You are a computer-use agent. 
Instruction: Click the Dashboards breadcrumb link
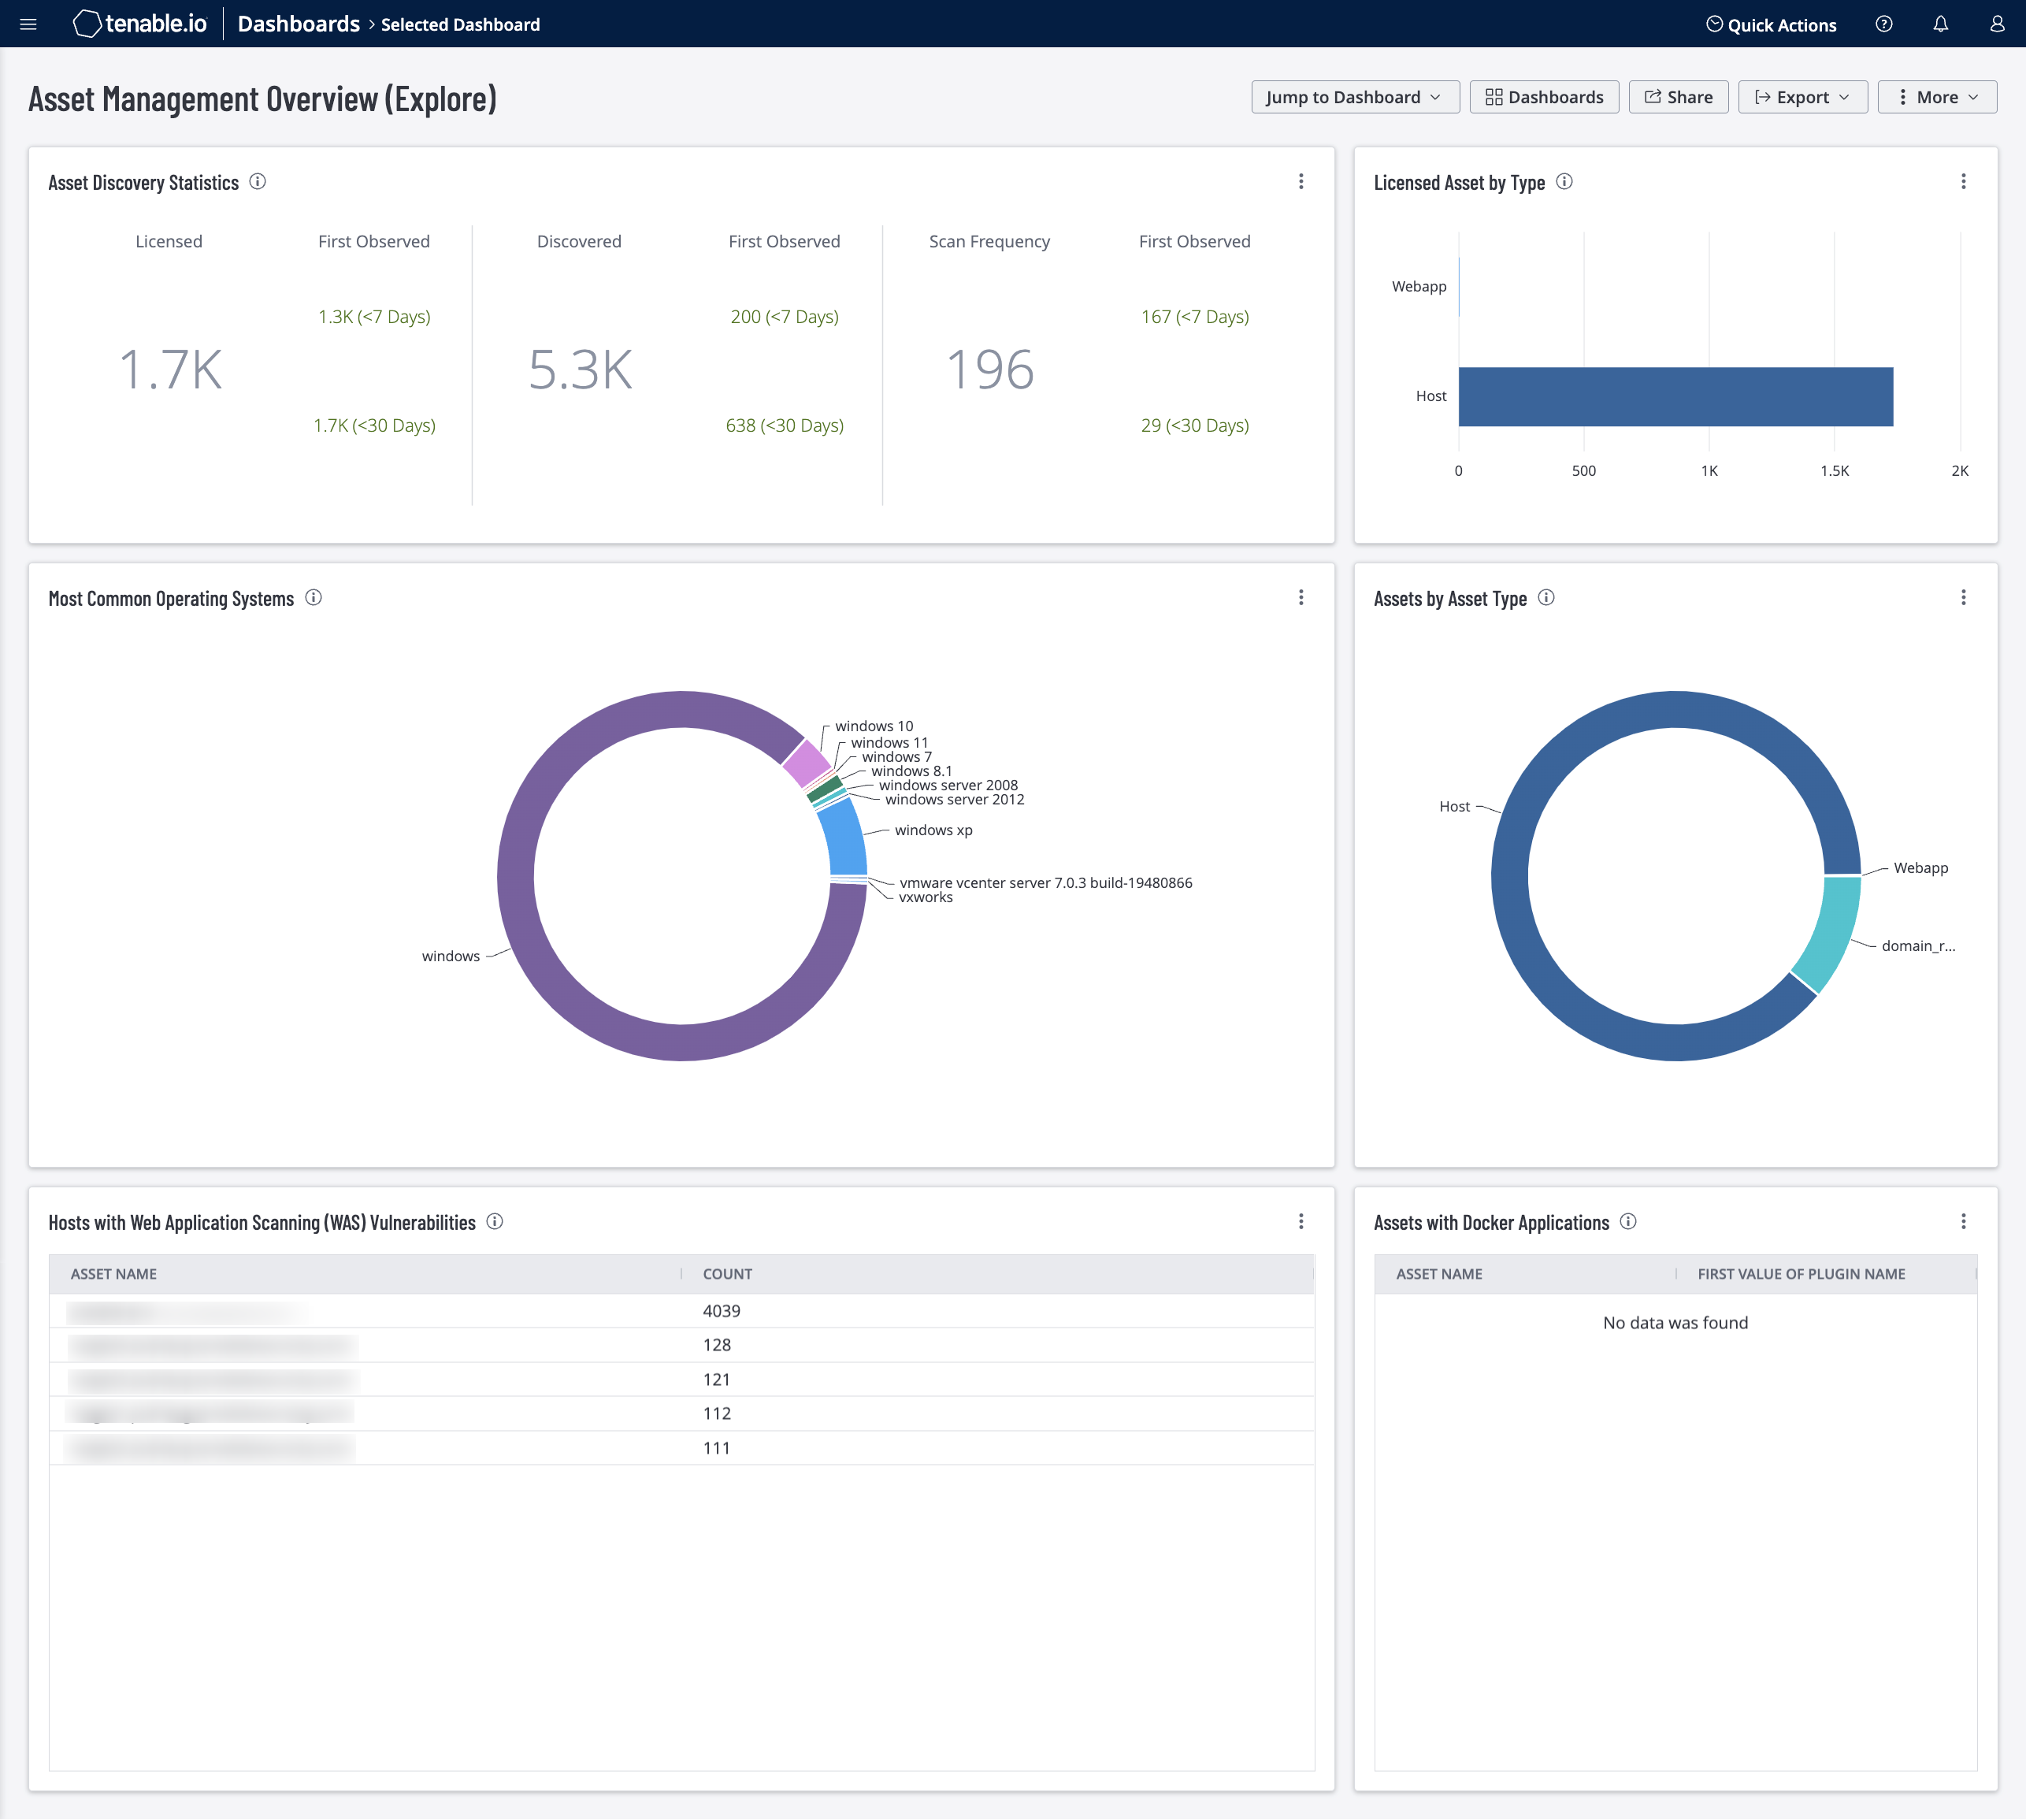[x=298, y=24]
